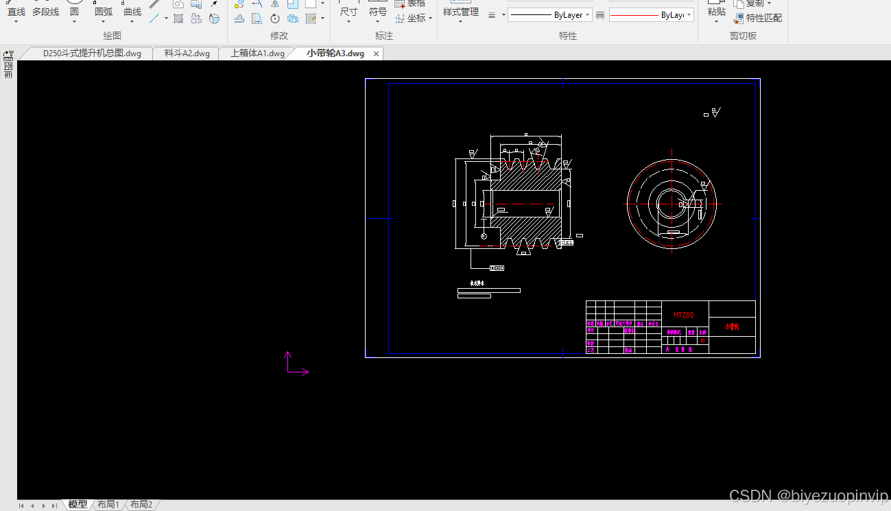Switch to 料斗A2.dwg tab
The image size is (891, 511).
pyautogui.click(x=187, y=54)
